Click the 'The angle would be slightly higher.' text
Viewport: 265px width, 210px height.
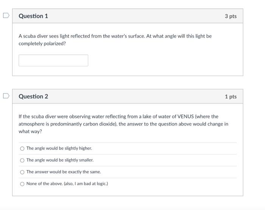coord(59,148)
